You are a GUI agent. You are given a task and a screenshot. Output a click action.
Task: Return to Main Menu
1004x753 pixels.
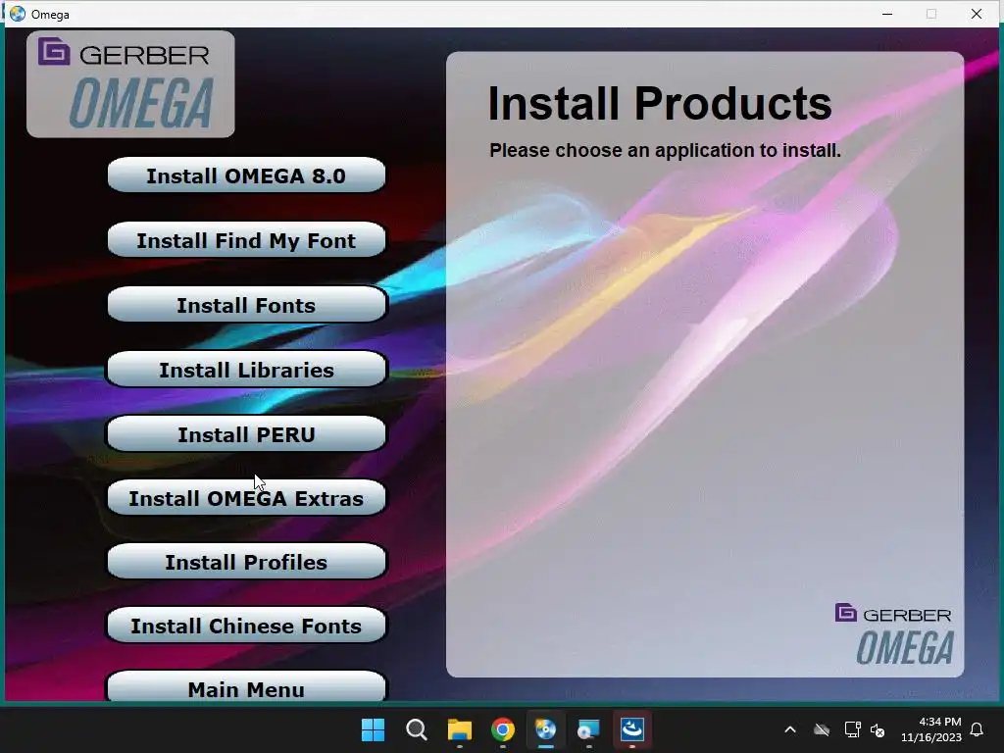[246, 686]
